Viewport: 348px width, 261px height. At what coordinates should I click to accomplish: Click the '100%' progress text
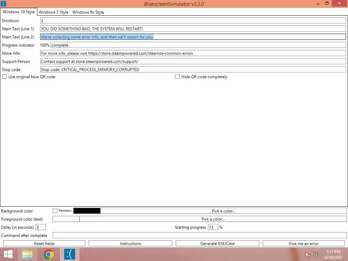pyautogui.click(x=45, y=45)
